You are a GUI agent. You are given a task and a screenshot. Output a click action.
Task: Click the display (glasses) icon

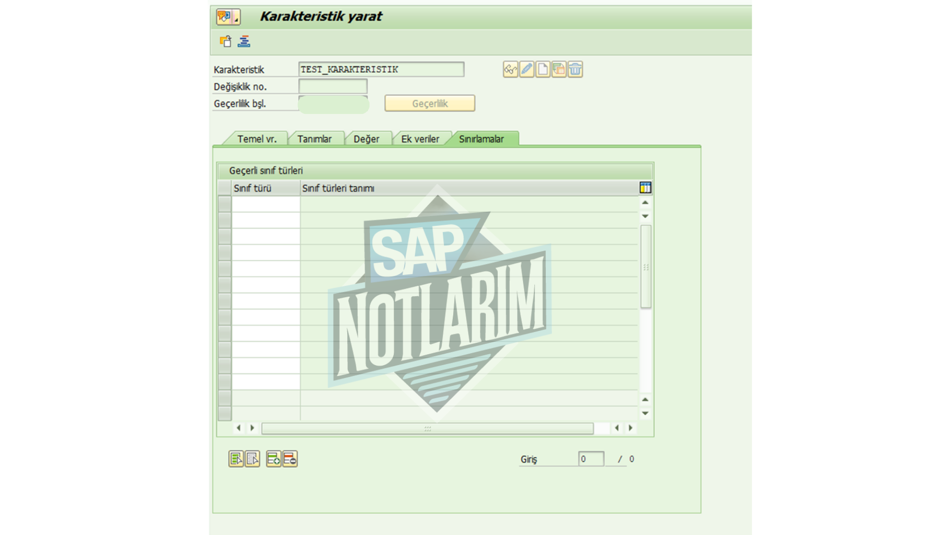tap(510, 69)
